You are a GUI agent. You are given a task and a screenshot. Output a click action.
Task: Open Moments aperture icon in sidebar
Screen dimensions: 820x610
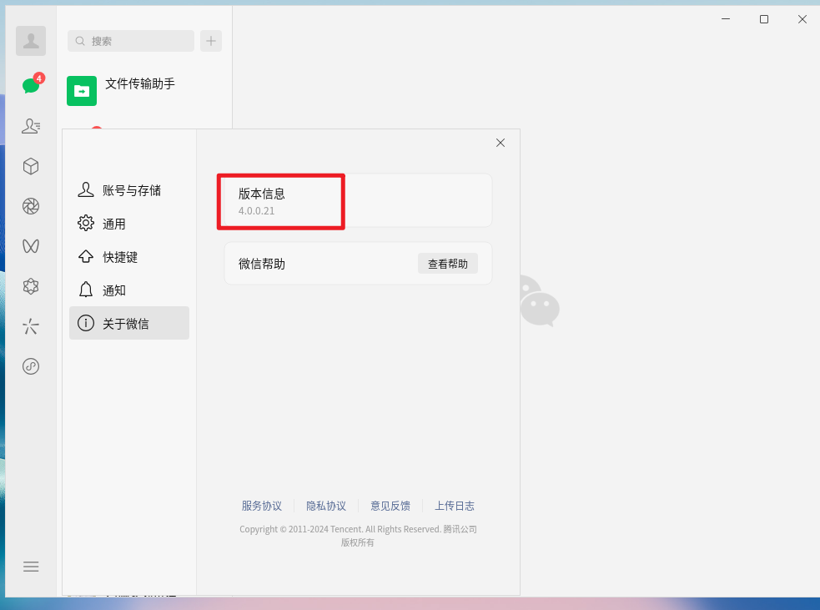tap(31, 206)
